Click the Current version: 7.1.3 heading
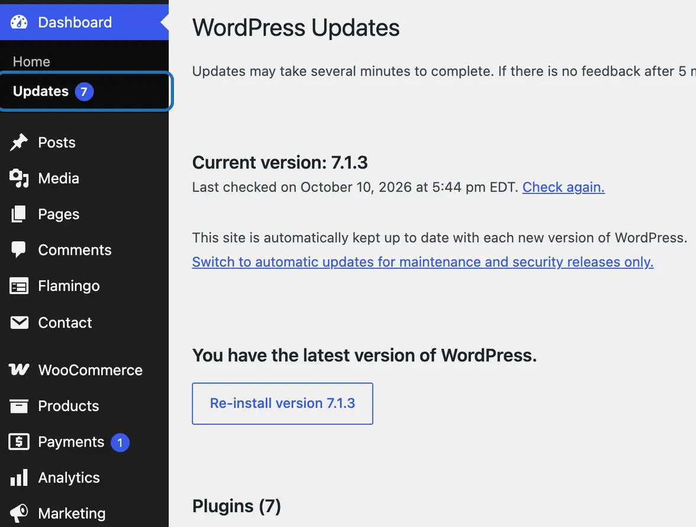Screen dimensions: 696x527 [x=279, y=163]
